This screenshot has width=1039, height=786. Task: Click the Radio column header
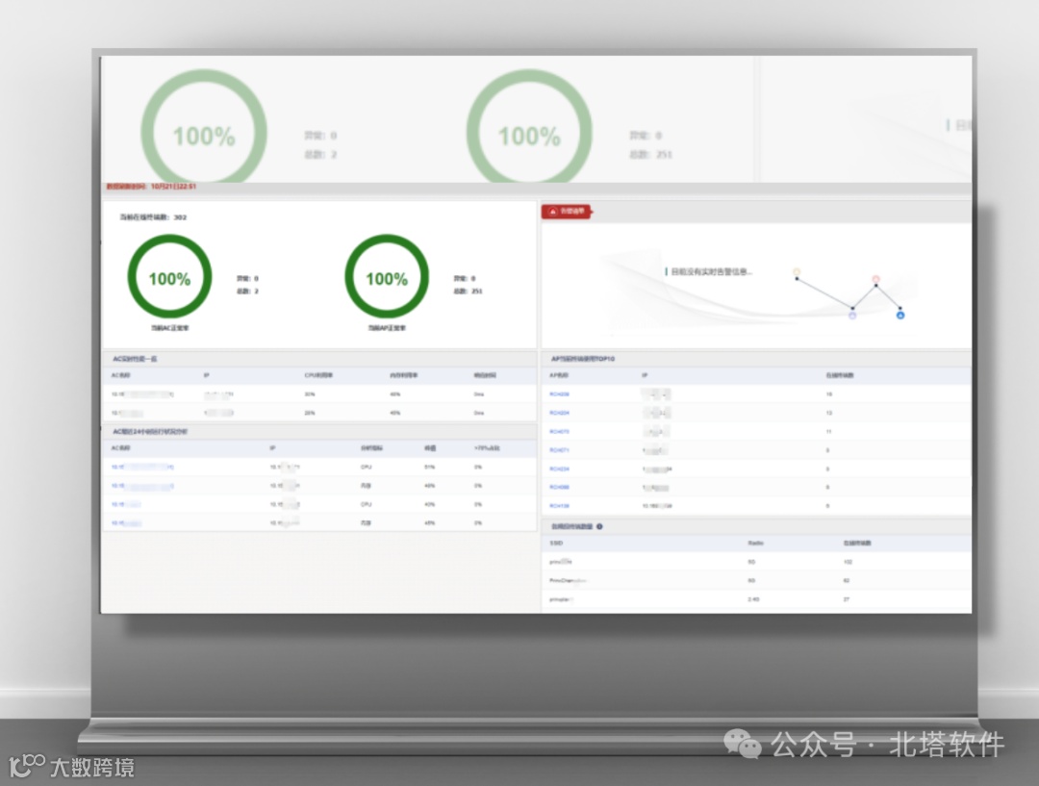point(755,544)
